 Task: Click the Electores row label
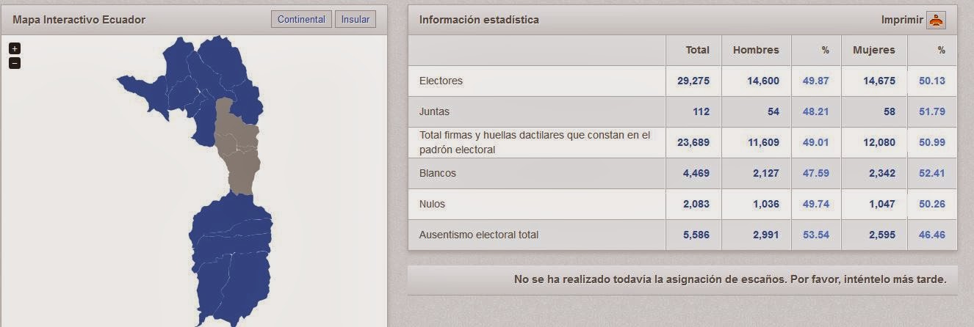click(x=441, y=81)
